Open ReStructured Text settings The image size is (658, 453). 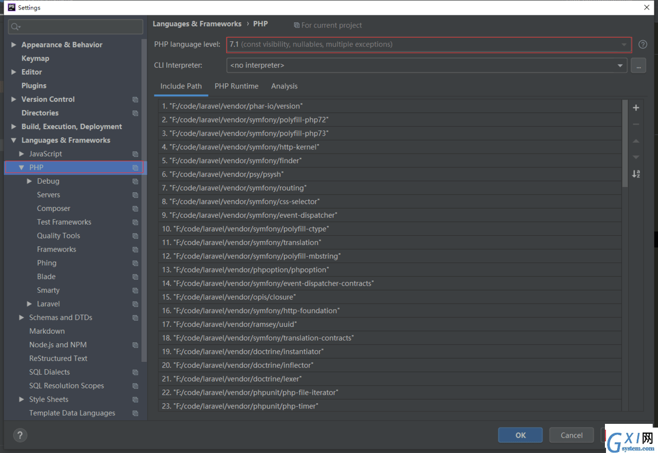coord(58,359)
